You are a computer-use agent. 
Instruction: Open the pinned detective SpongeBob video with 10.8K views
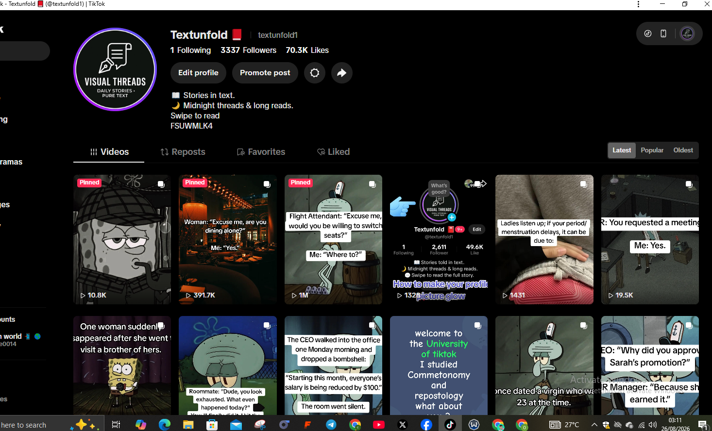(122, 240)
